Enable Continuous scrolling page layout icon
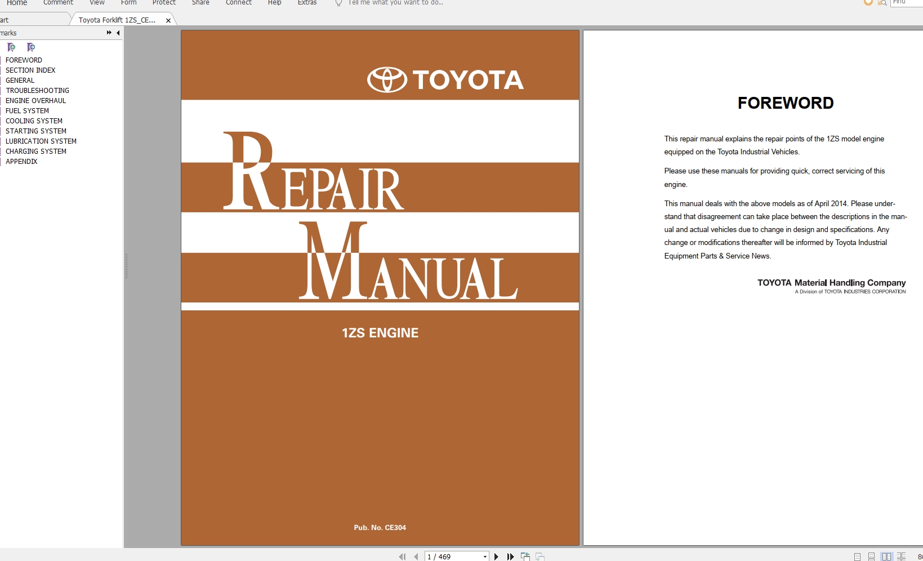Viewport: 923px width, 561px height. point(871,556)
